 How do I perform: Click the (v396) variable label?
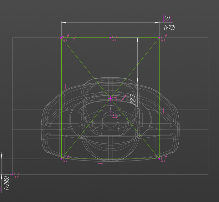coord(6,183)
